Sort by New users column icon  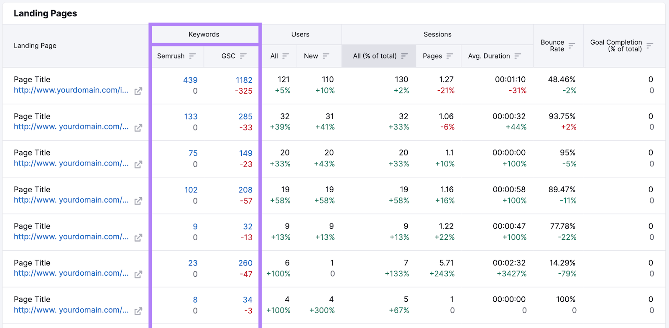326,56
